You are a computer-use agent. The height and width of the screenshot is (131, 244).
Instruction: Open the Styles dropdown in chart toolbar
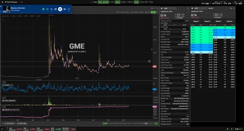(141, 12)
